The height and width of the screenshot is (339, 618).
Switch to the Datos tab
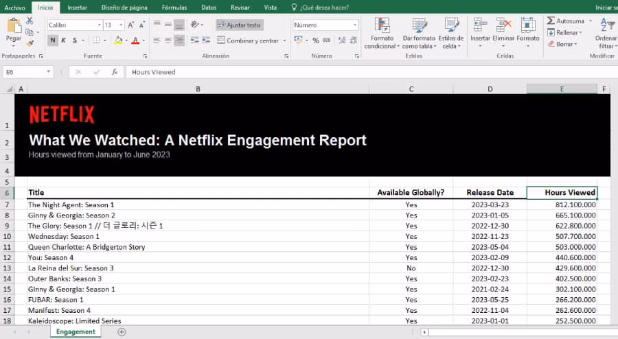click(209, 8)
